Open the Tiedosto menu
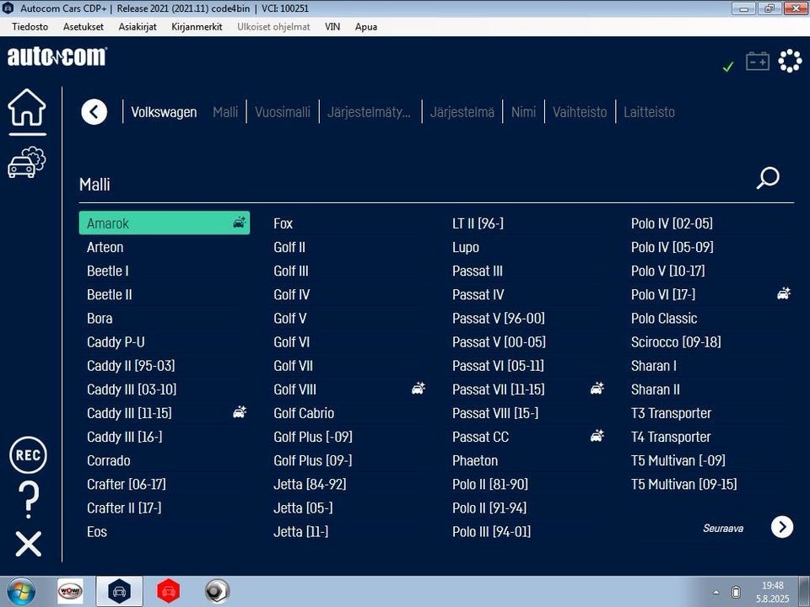The width and height of the screenshot is (810, 607). point(30,27)
